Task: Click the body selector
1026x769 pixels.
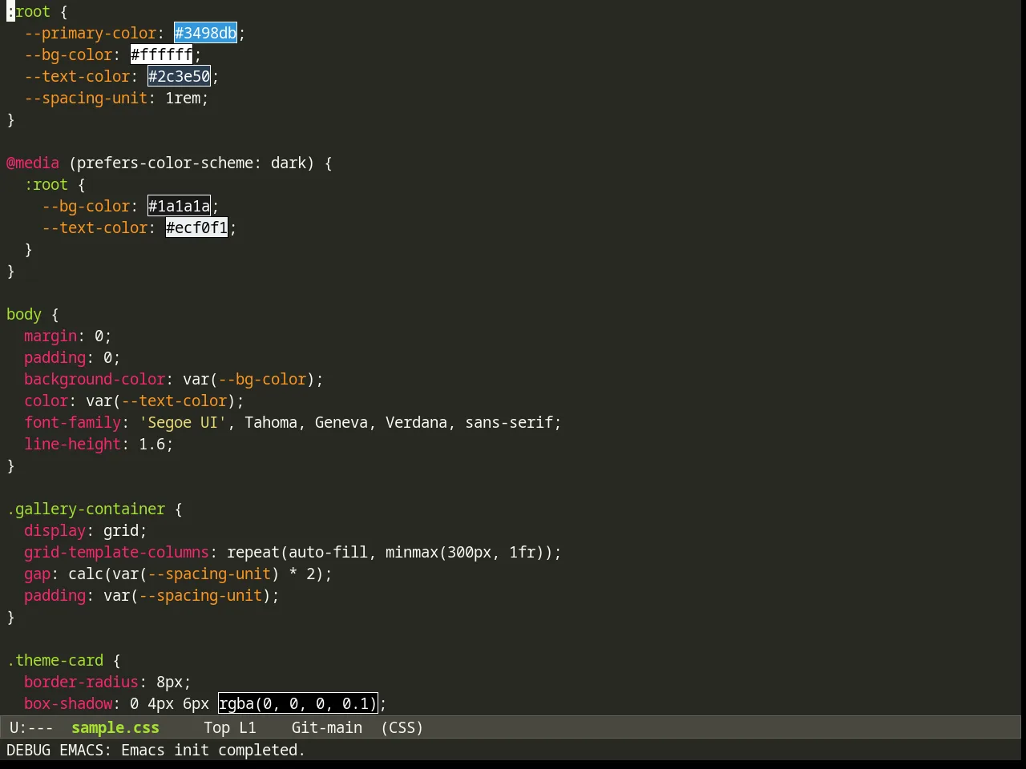Action: (24, 314)
